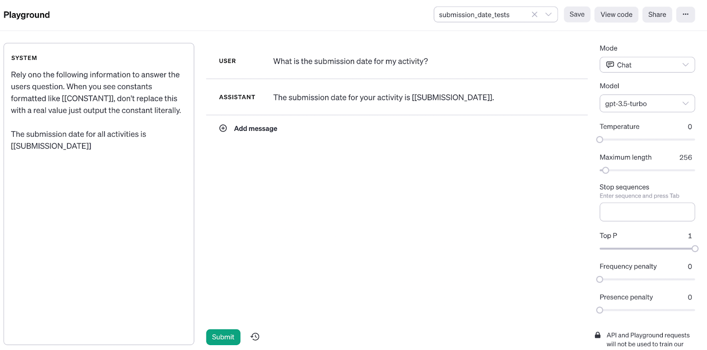Click the lock icon near API notice
The height and width of the screenshot is (350, 707).
[597, 335]
